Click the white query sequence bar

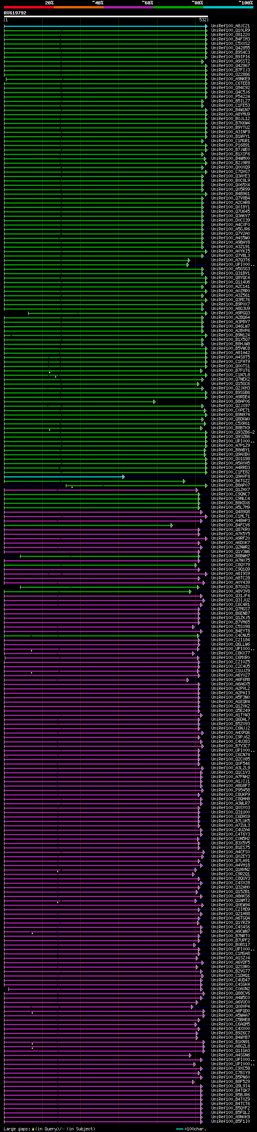pos(106,16)
